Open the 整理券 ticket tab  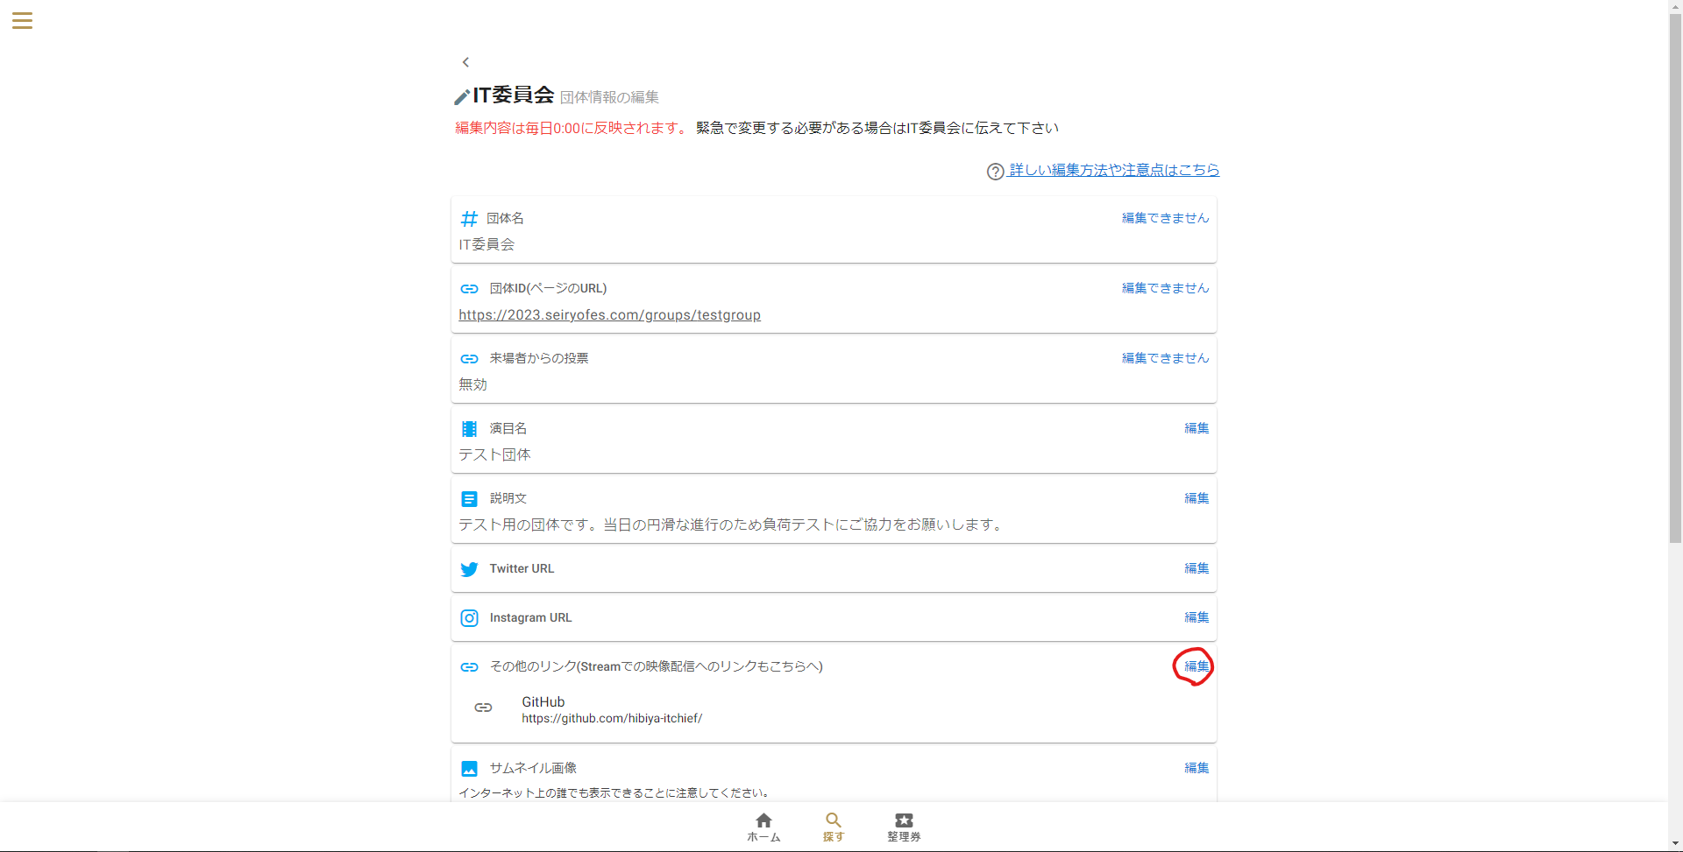(x=904, y=827)
